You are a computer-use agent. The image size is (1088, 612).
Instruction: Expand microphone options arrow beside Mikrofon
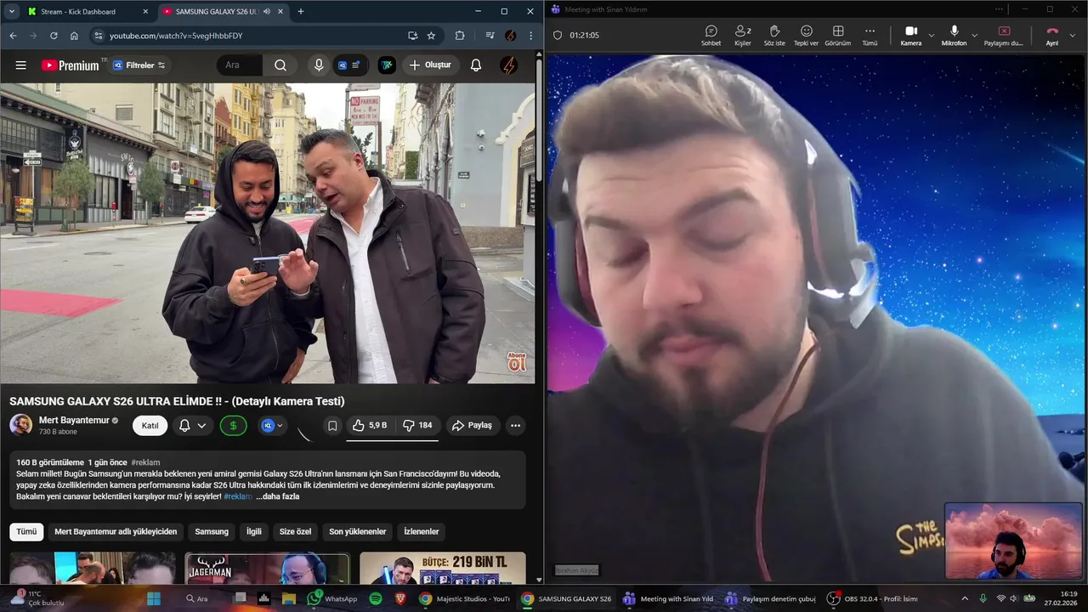(x=975, y=36)
